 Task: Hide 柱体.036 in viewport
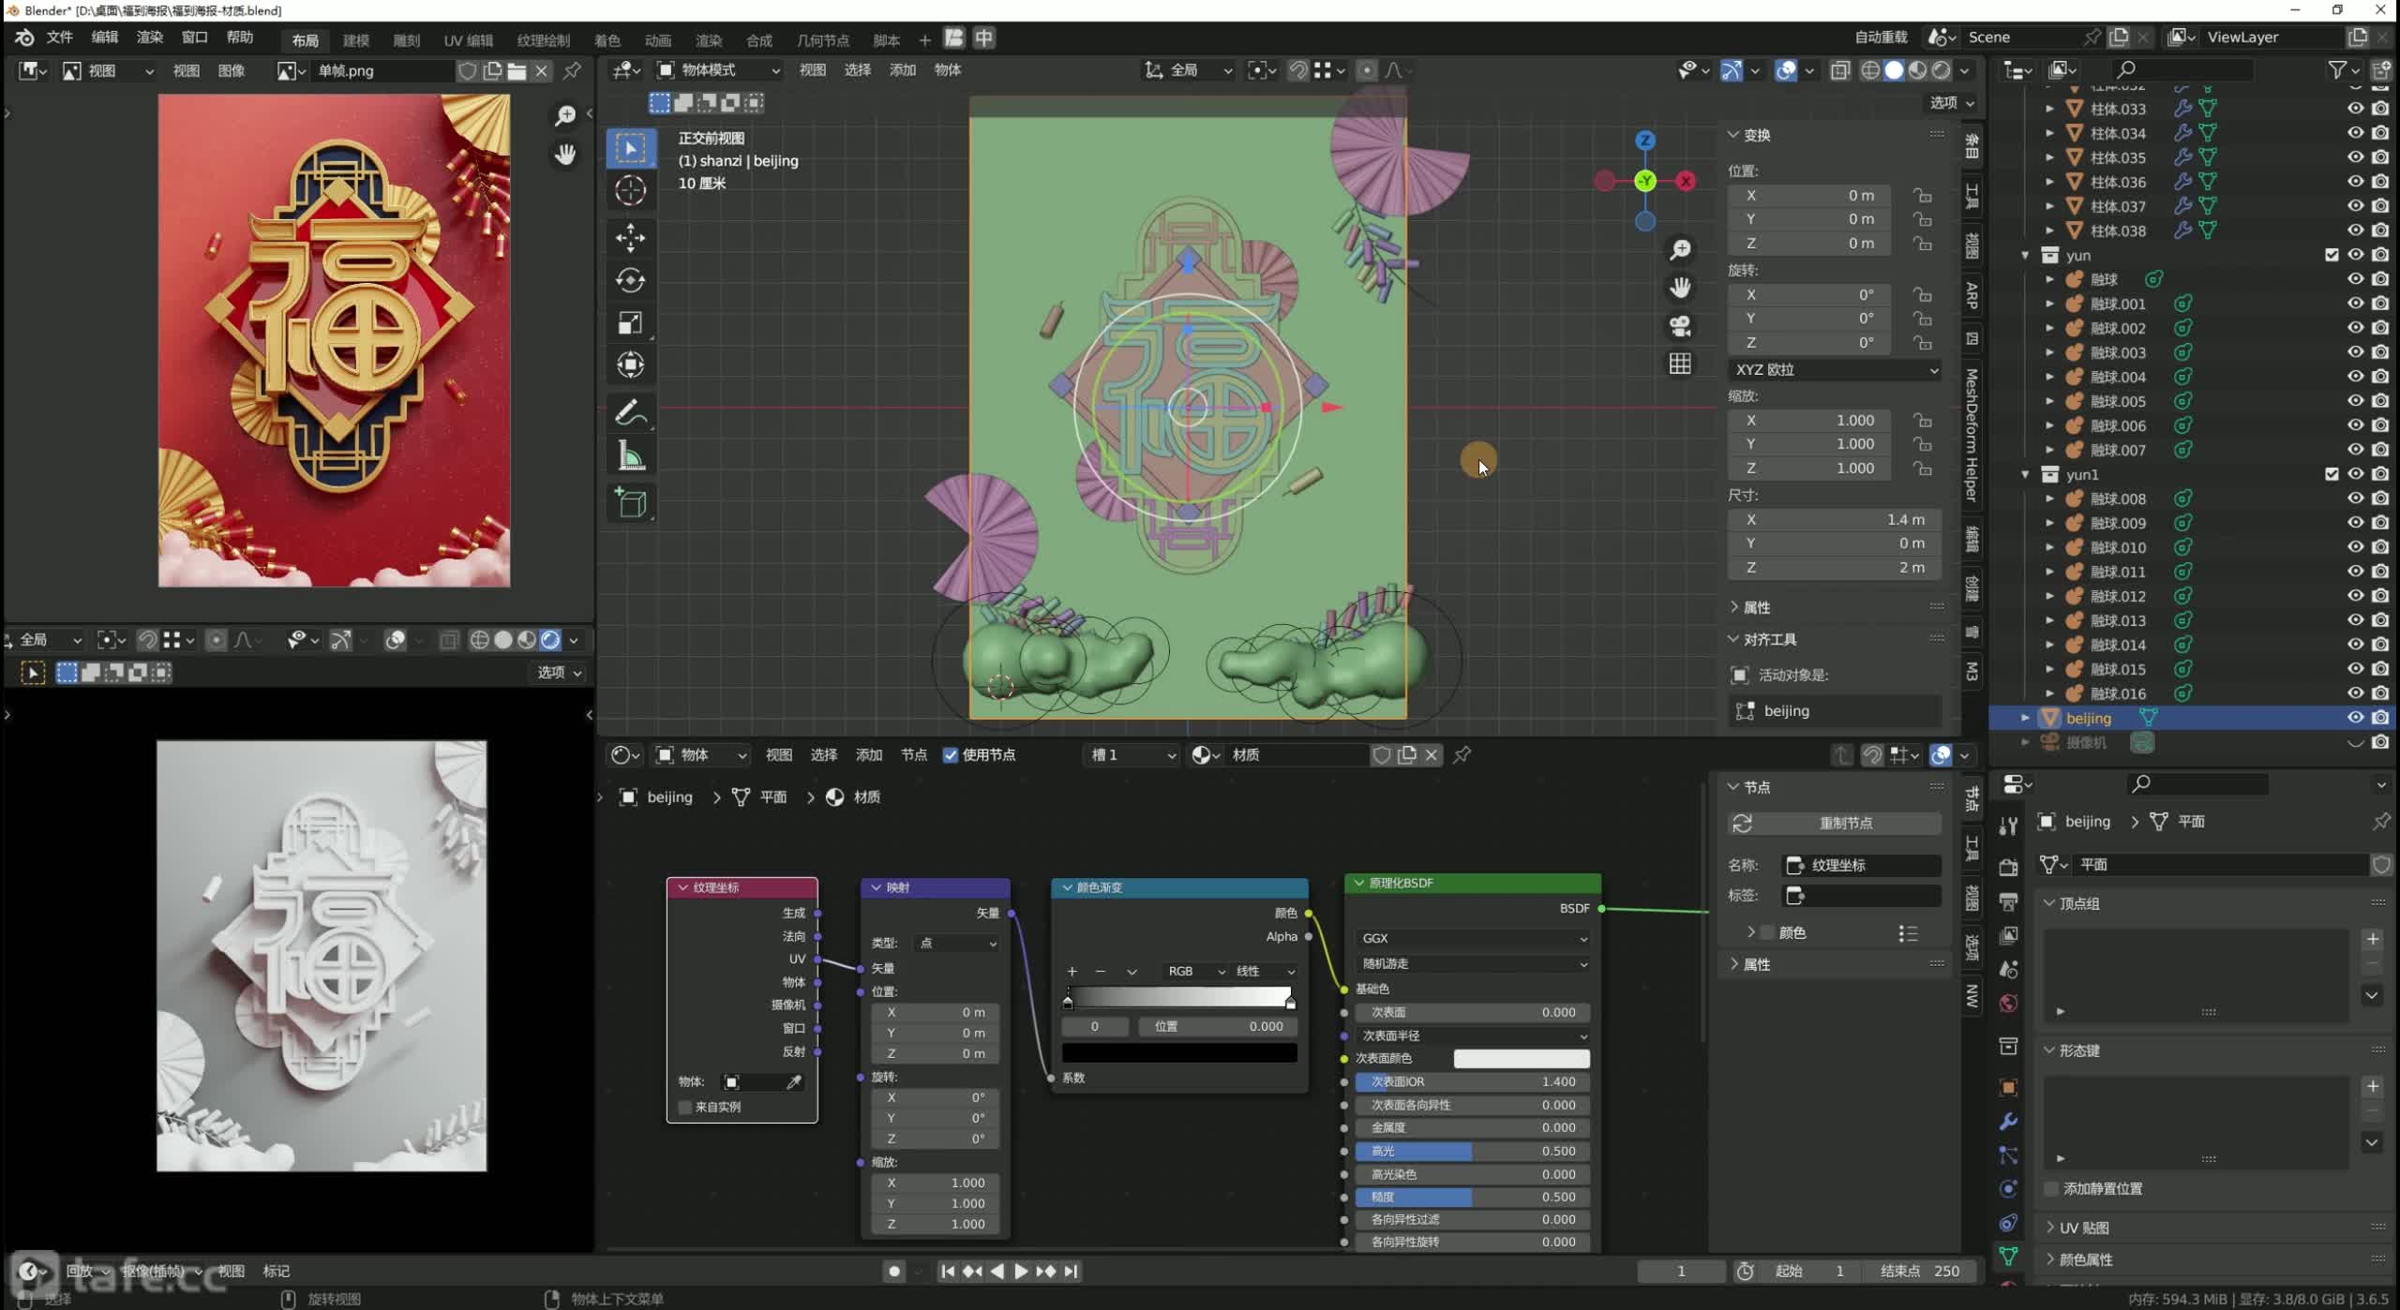2354,182
